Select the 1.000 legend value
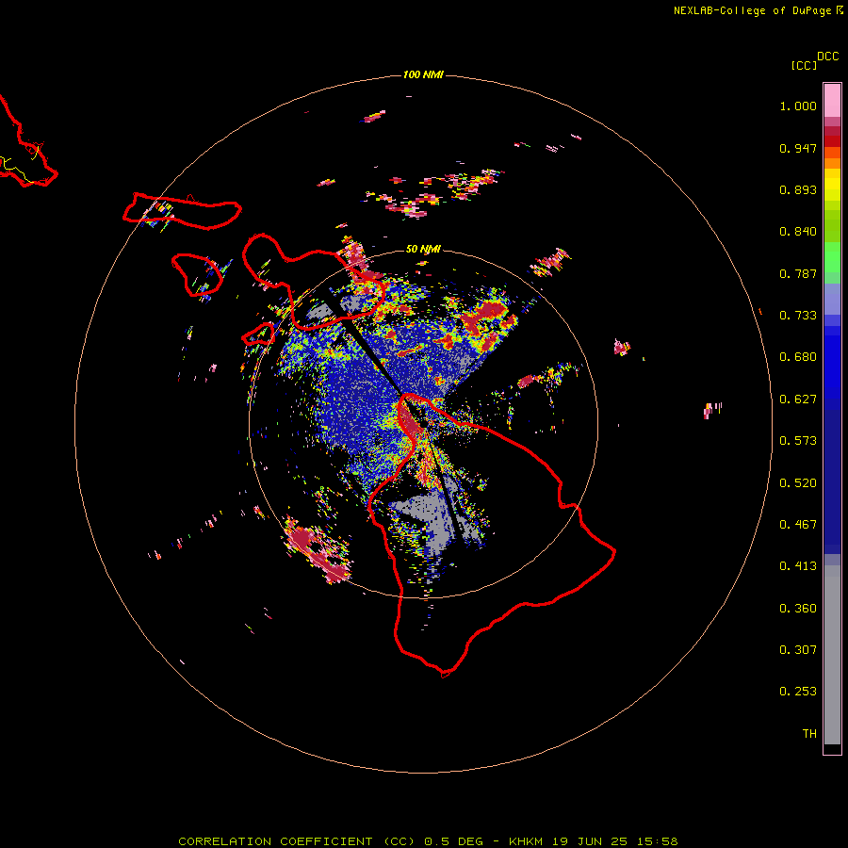This screenshot has height=848, width=848. click(798, 106)
